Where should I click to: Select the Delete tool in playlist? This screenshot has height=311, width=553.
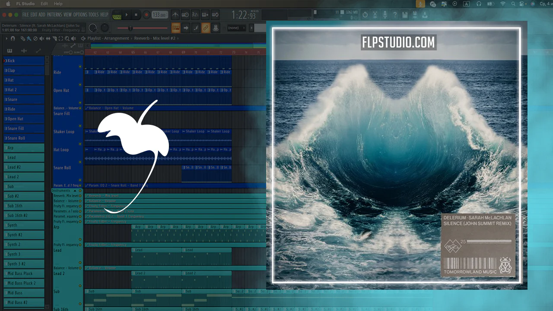[x=35, y=38]
